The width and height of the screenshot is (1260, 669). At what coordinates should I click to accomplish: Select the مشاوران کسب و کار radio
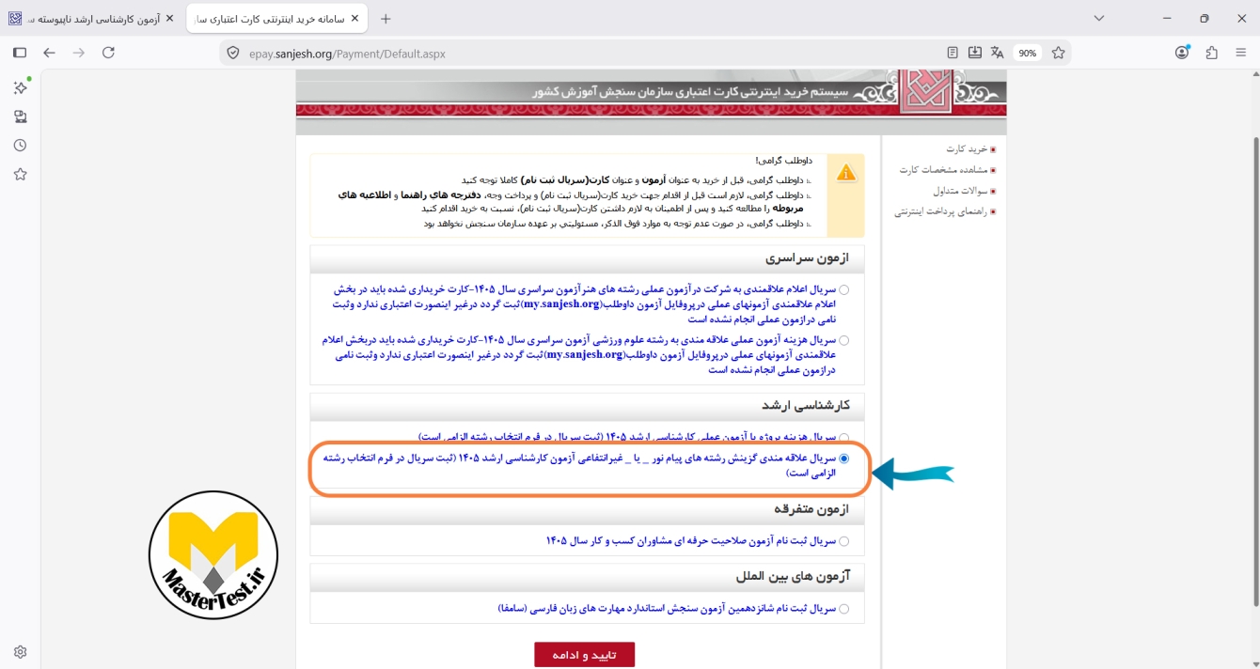tap(843, 541)
